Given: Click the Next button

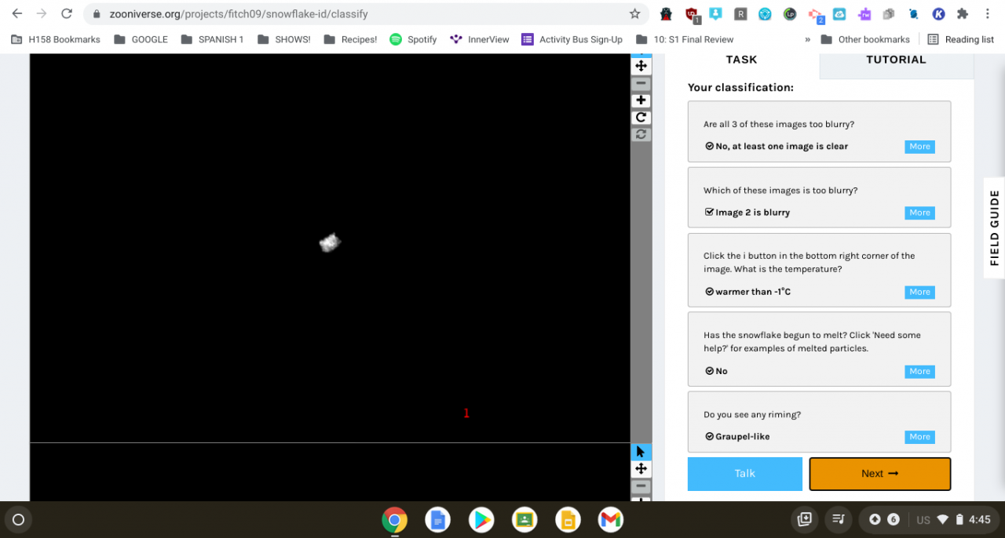Looking at the screenshot, I should point(880,474).
